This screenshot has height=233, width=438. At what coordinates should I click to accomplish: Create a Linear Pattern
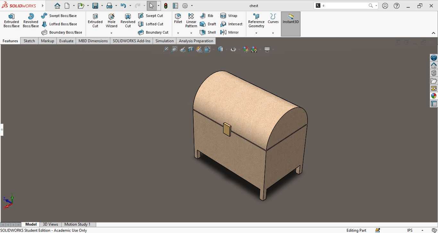point(191,20)
